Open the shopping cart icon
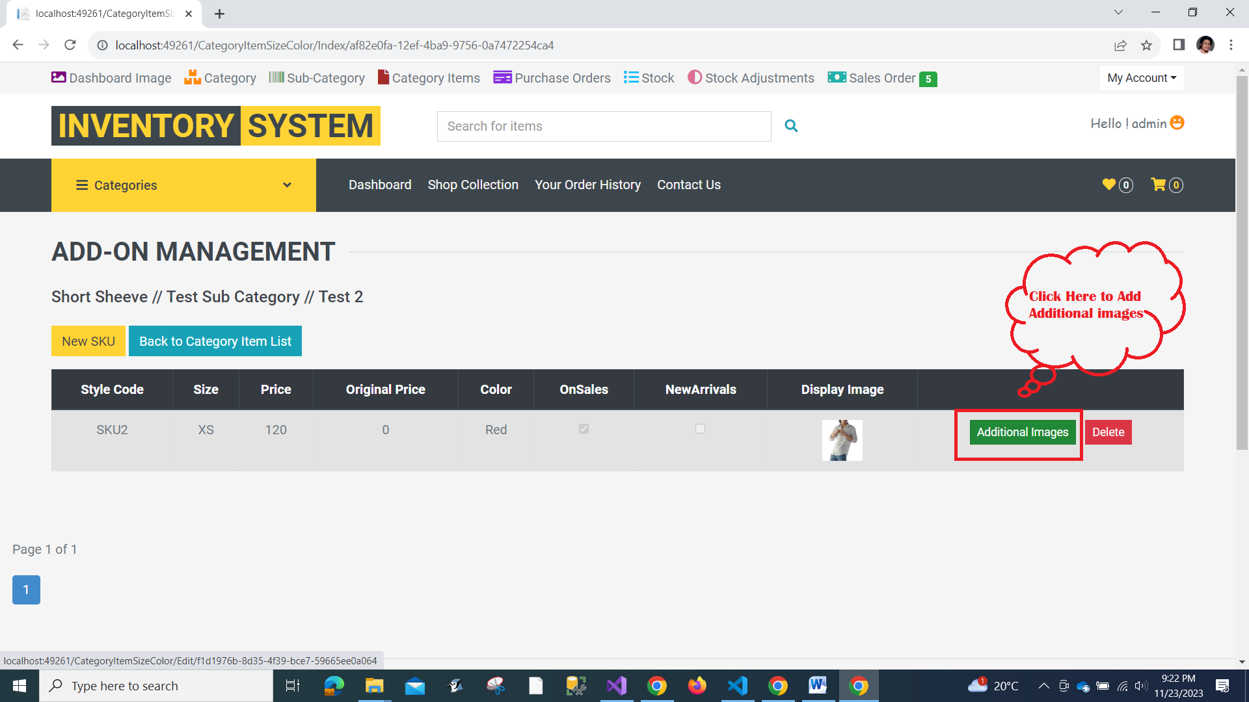 (x=1159, y=185)
